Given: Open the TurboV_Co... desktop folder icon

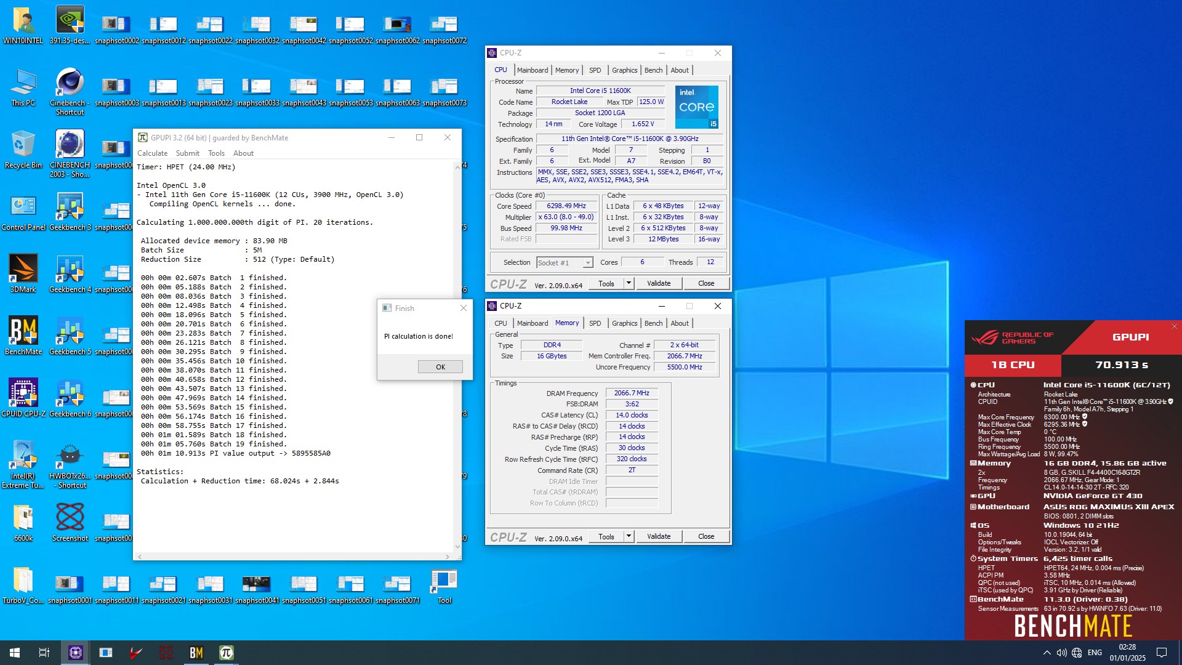Looking at the screenshot, I should [23, 586].
